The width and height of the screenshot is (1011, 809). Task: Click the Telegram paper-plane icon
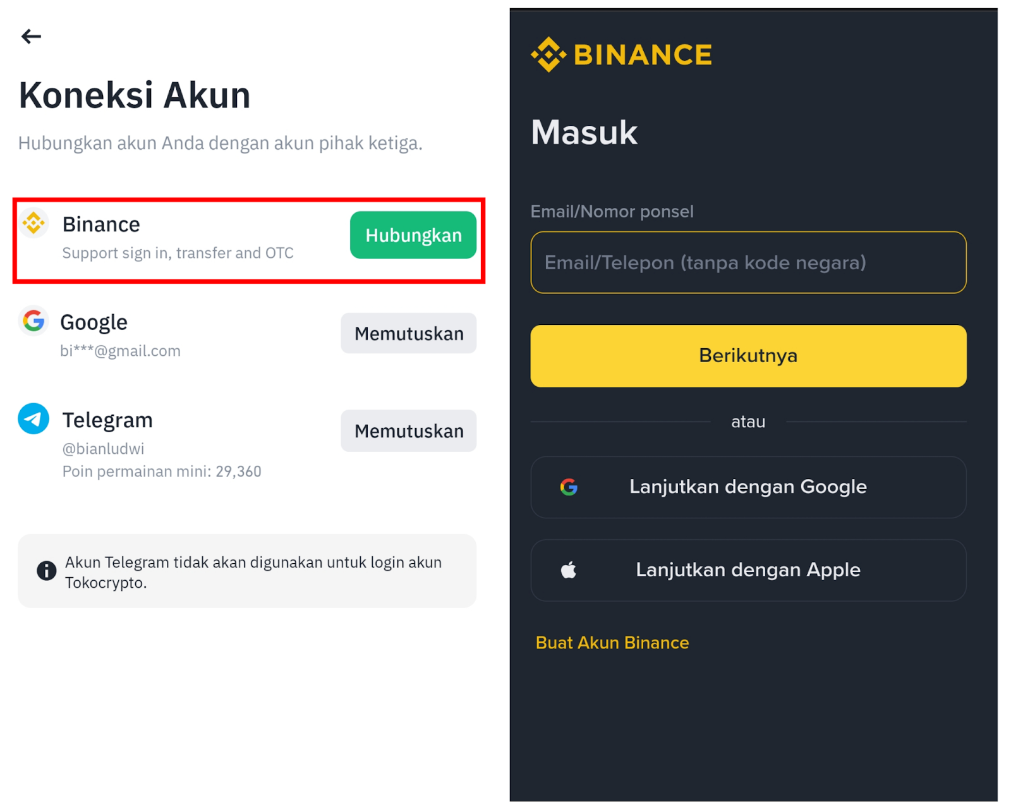click(x=33, y=418)
